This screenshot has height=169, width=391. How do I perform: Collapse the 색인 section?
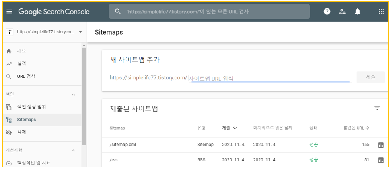pos(73,94)
